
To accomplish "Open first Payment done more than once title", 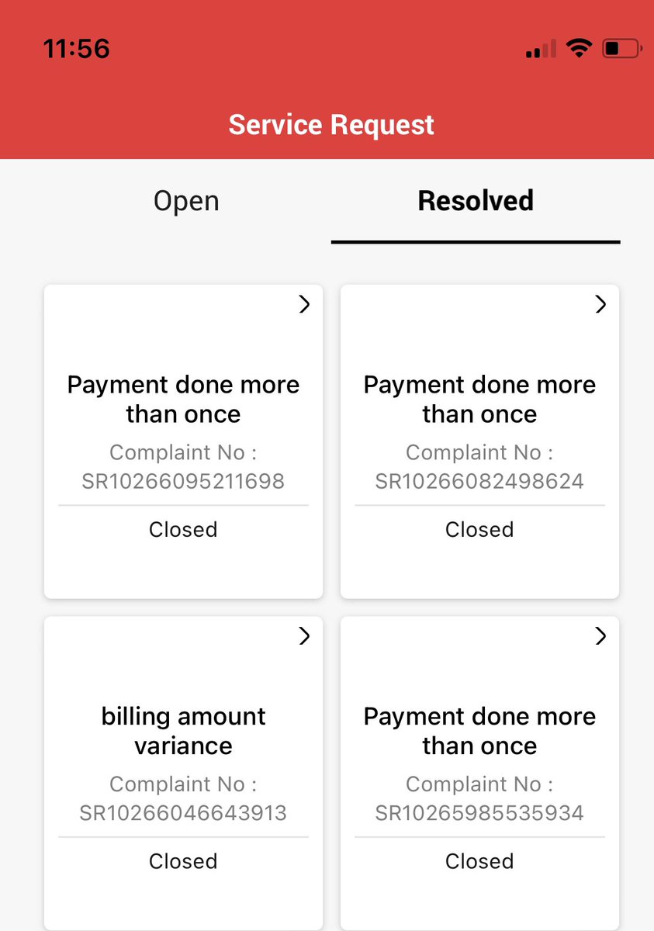I will point(183,400).
